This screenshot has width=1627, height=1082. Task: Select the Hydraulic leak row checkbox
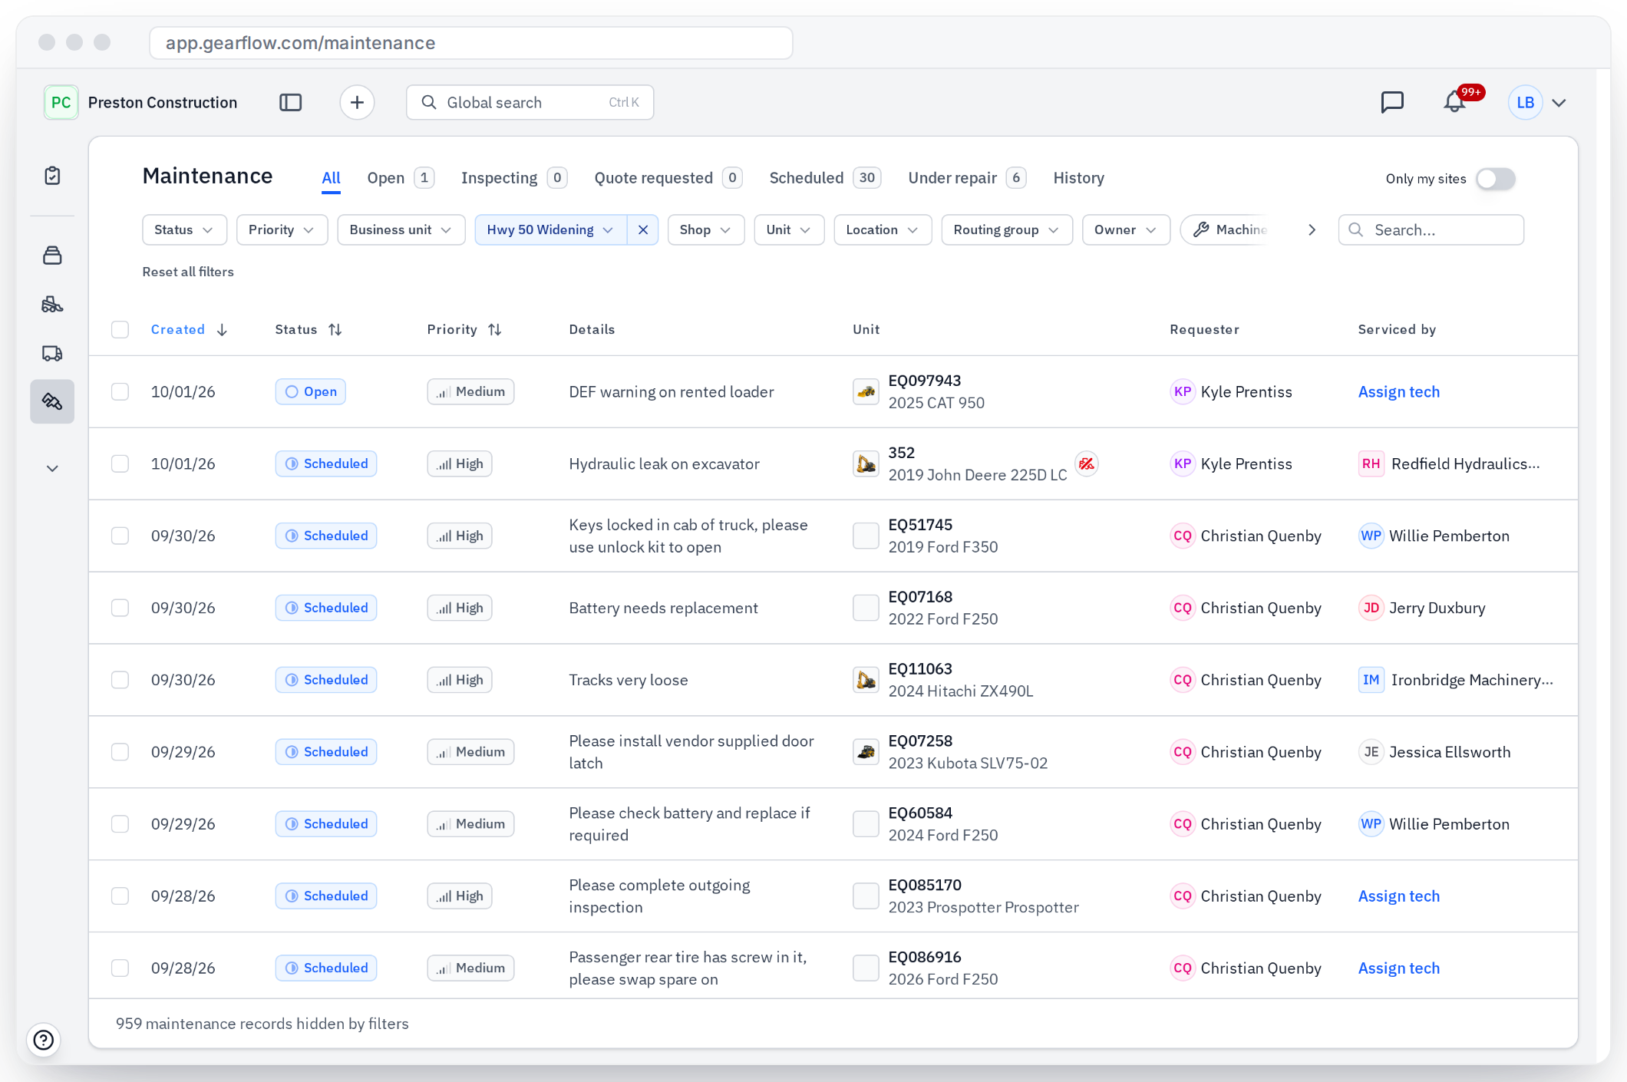[x=120, y=463]
